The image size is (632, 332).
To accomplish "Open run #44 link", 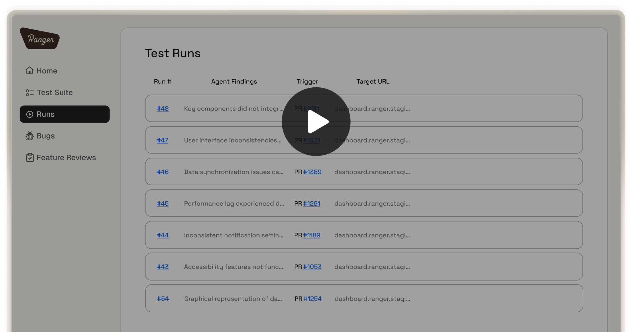I will click(163, 235).
